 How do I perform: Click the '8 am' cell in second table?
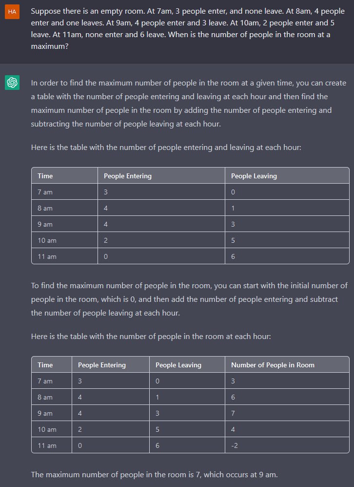[x=52, y=397]
